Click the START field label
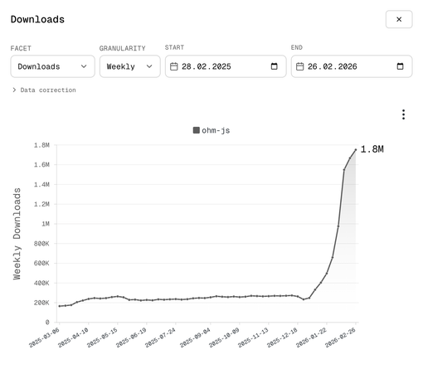Screen dimensions: 423x374 [x=174, y=47]
